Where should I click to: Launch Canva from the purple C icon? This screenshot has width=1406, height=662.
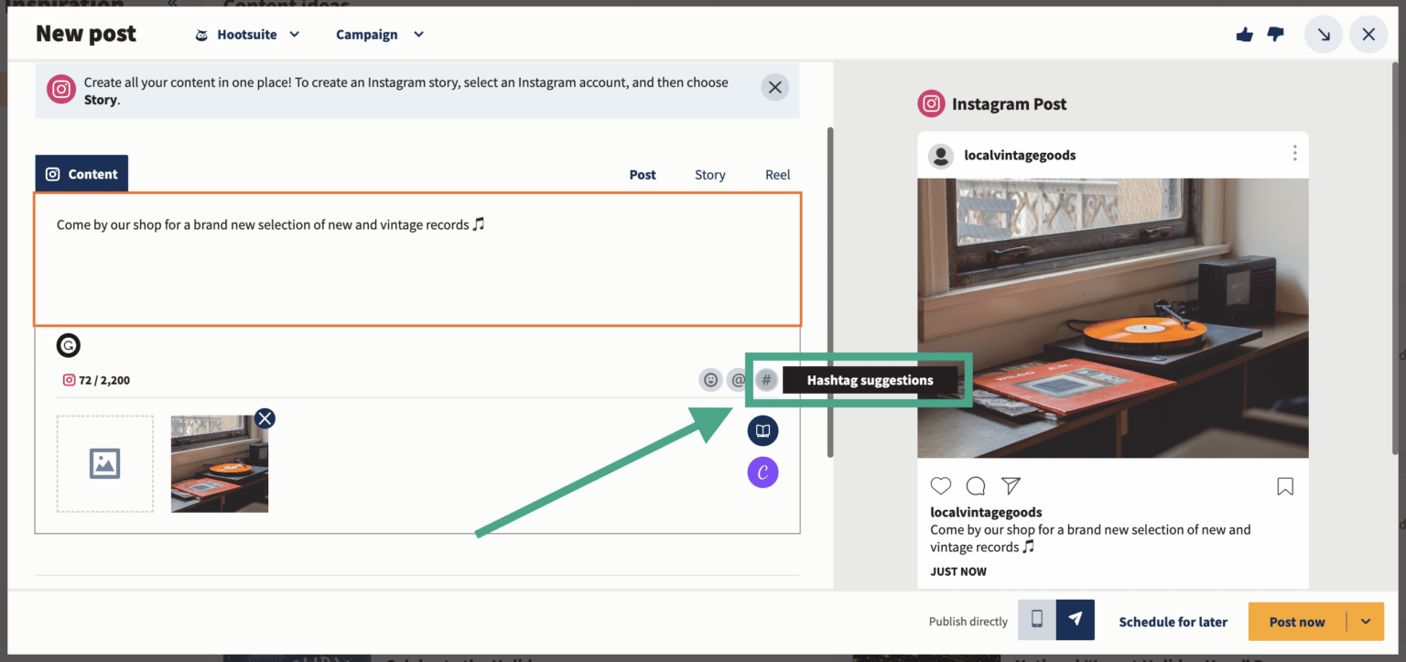(x=762, y=472)
